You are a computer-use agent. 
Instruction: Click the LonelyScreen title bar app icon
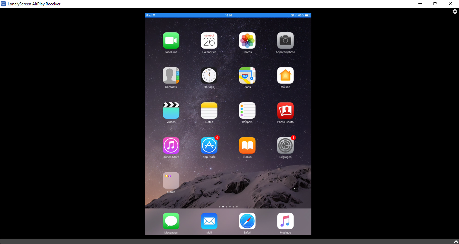click(x=3, y=4)
